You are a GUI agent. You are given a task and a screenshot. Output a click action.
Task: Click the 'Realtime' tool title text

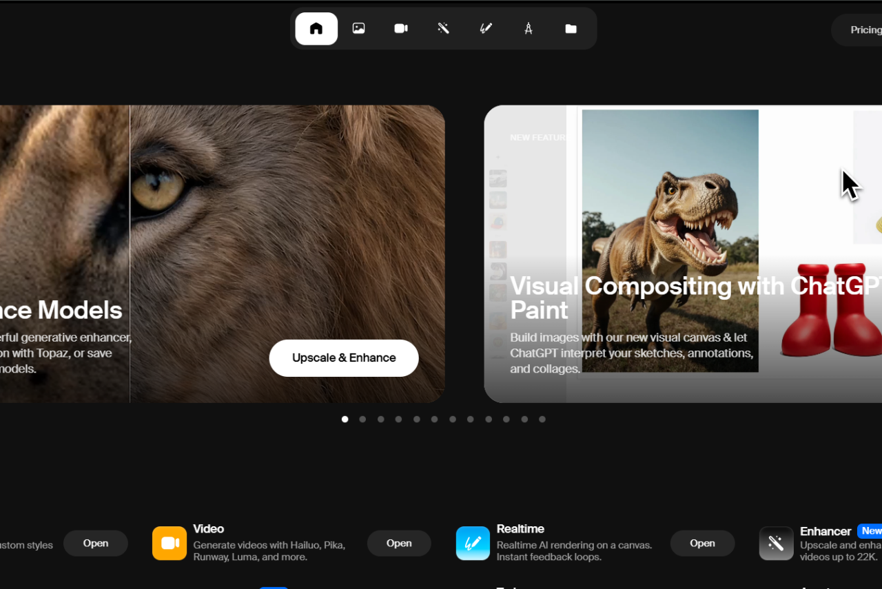(520, 529)
